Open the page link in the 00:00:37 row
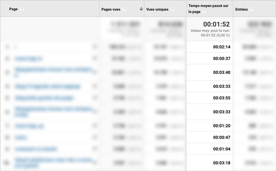This screenshot has width=276, height=171. tap(28, 59)
